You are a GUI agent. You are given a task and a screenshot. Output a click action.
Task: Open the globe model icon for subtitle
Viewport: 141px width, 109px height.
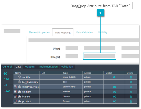coord(114,77)
